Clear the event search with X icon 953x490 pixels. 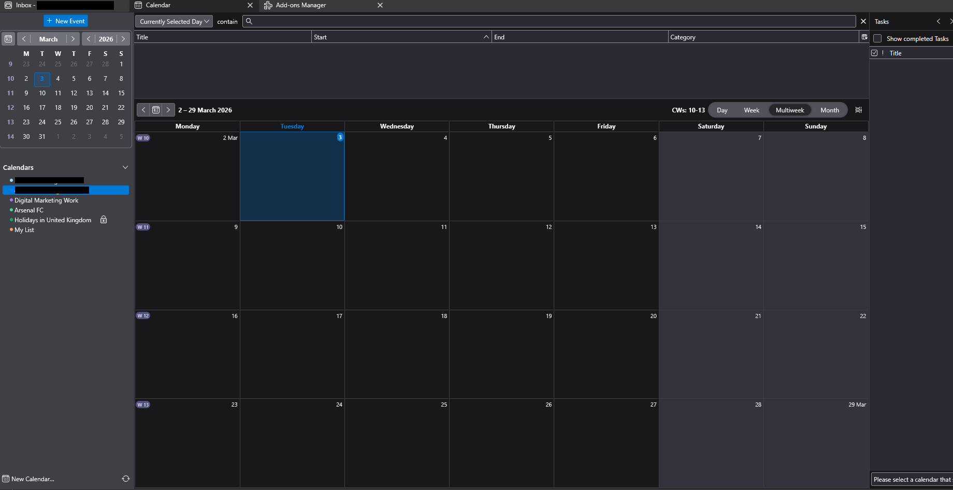(863, 21)
